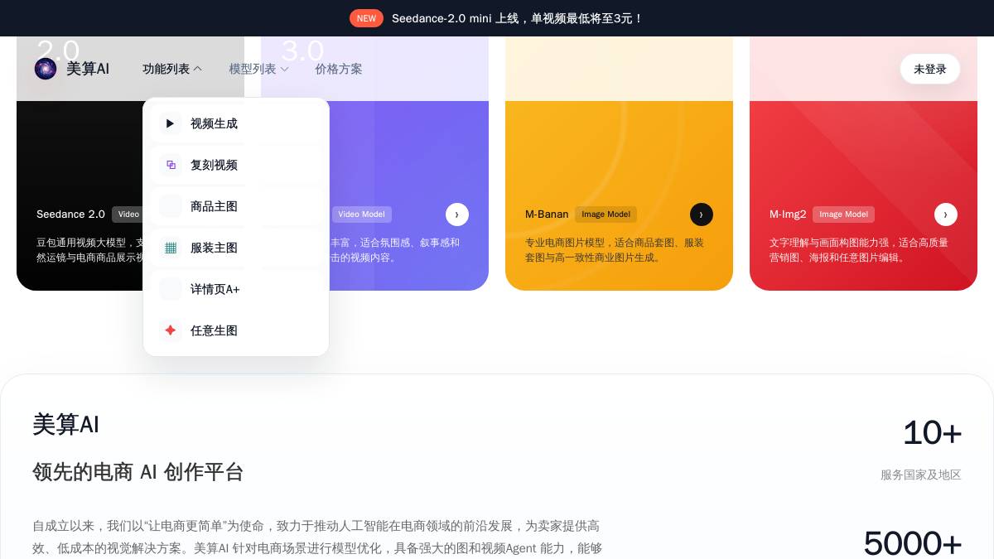This screenshot has width=994, height=559.
Task: Click the M-Img2 card title
Action: pyautogui.click(x=788, y=214)
